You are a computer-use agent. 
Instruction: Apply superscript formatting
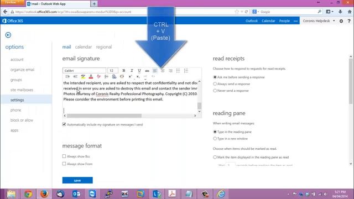point(130,76)
